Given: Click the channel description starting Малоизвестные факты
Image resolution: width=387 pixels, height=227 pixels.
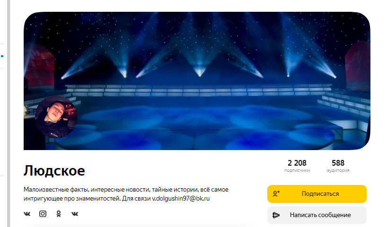Looking at the screenshot, I should 126,194.
